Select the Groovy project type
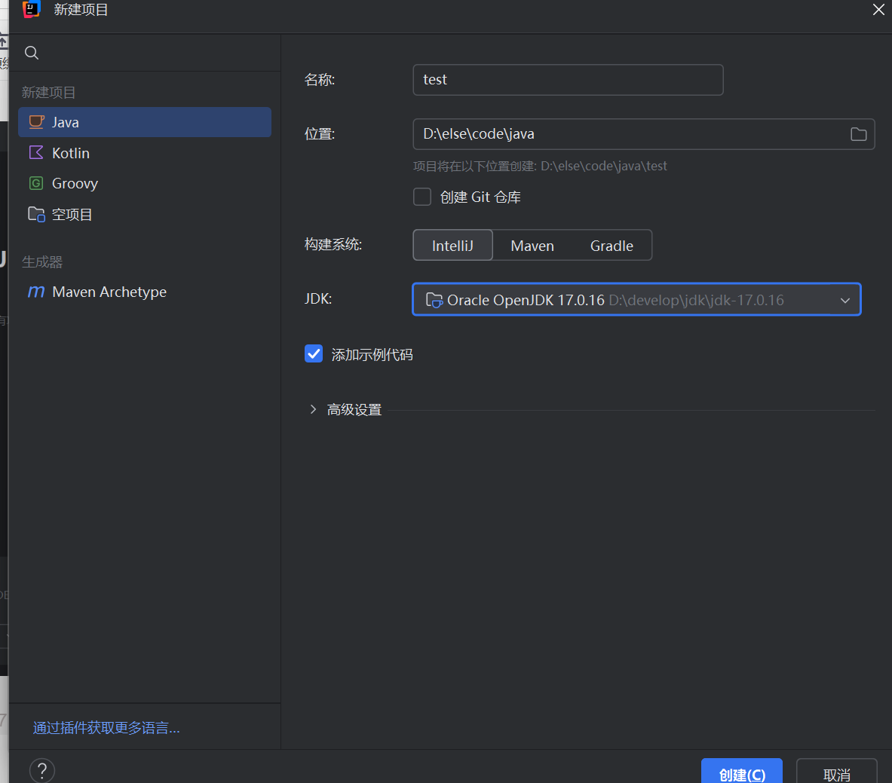The height and width of the screenshot is (783, 892). [x=145, y=183]
